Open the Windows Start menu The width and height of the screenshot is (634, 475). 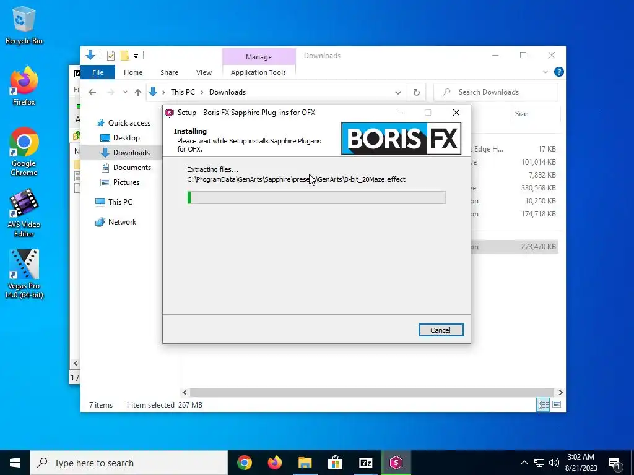15,463
